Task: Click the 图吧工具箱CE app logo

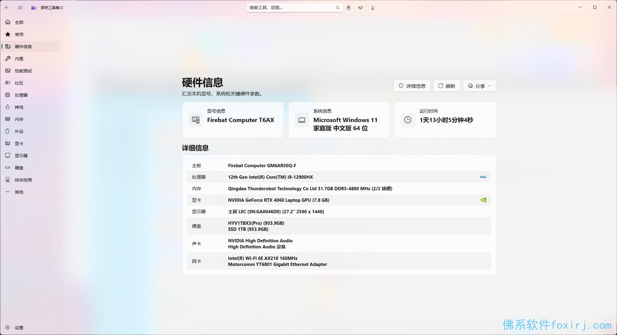Action: pos(34,8)
